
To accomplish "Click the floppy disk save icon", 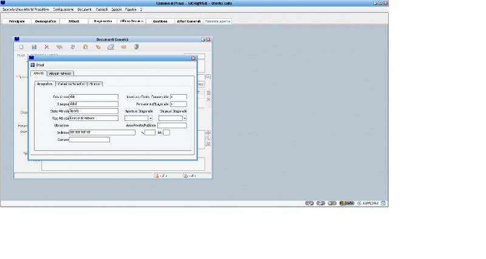I will [x=34, y=47].
